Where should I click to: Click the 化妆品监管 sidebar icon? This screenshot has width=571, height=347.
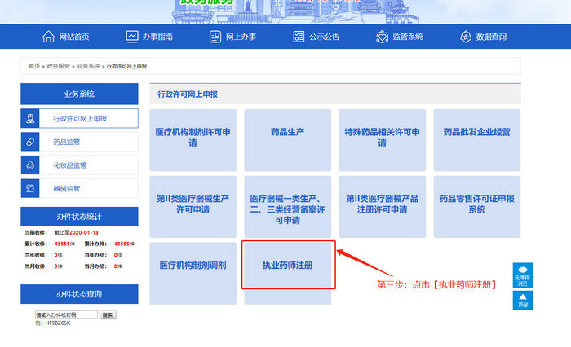30,165
